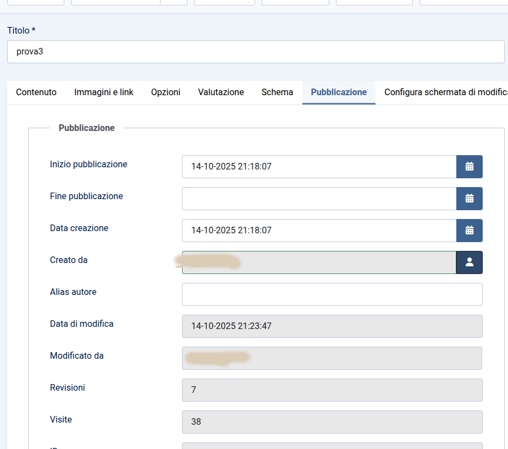The height and width of the screenshot is (449, 508).
Task: Open calendar picker for Data creazione
Action: coord(469,231)
